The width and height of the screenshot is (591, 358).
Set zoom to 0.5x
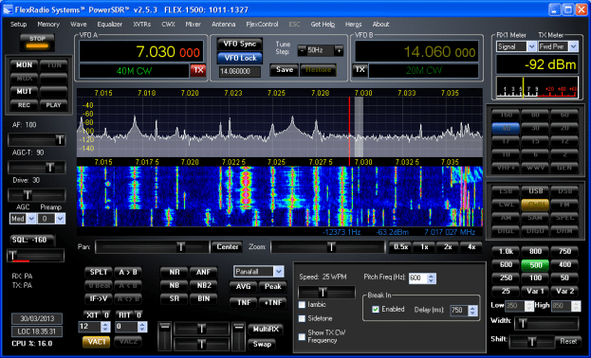[400, 247]
